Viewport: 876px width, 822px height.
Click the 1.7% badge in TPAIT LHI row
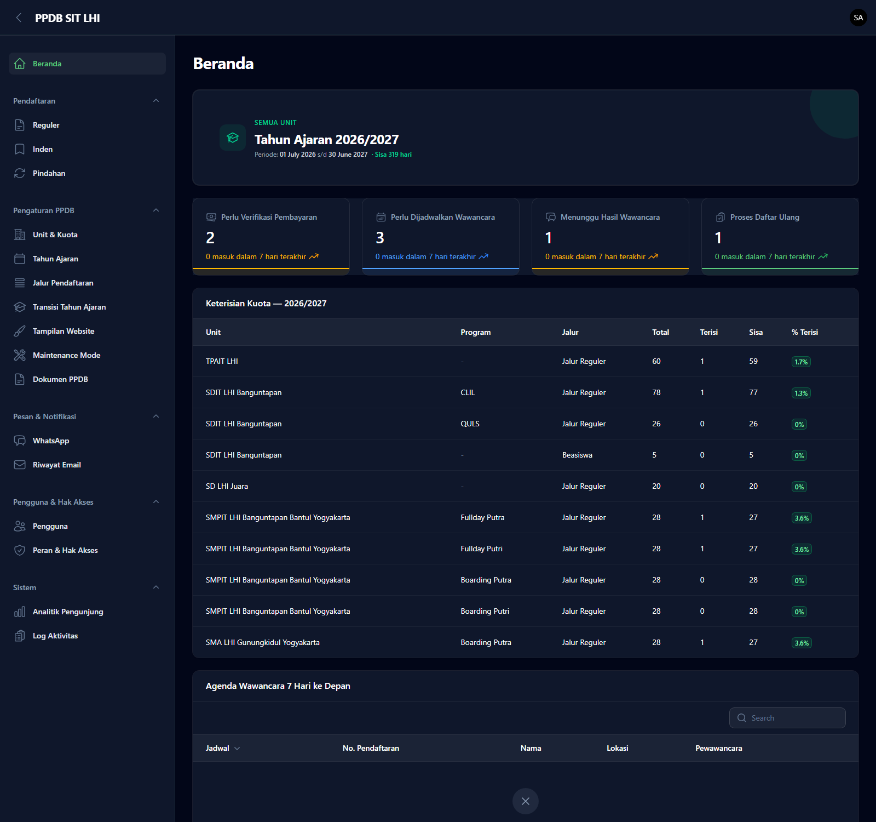click(801, 362)
